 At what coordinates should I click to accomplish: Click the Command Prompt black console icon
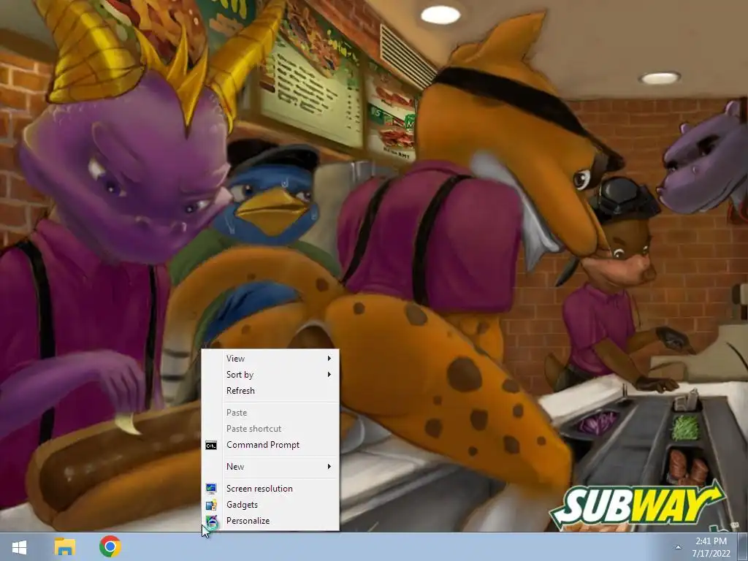[x=211, y=445]
